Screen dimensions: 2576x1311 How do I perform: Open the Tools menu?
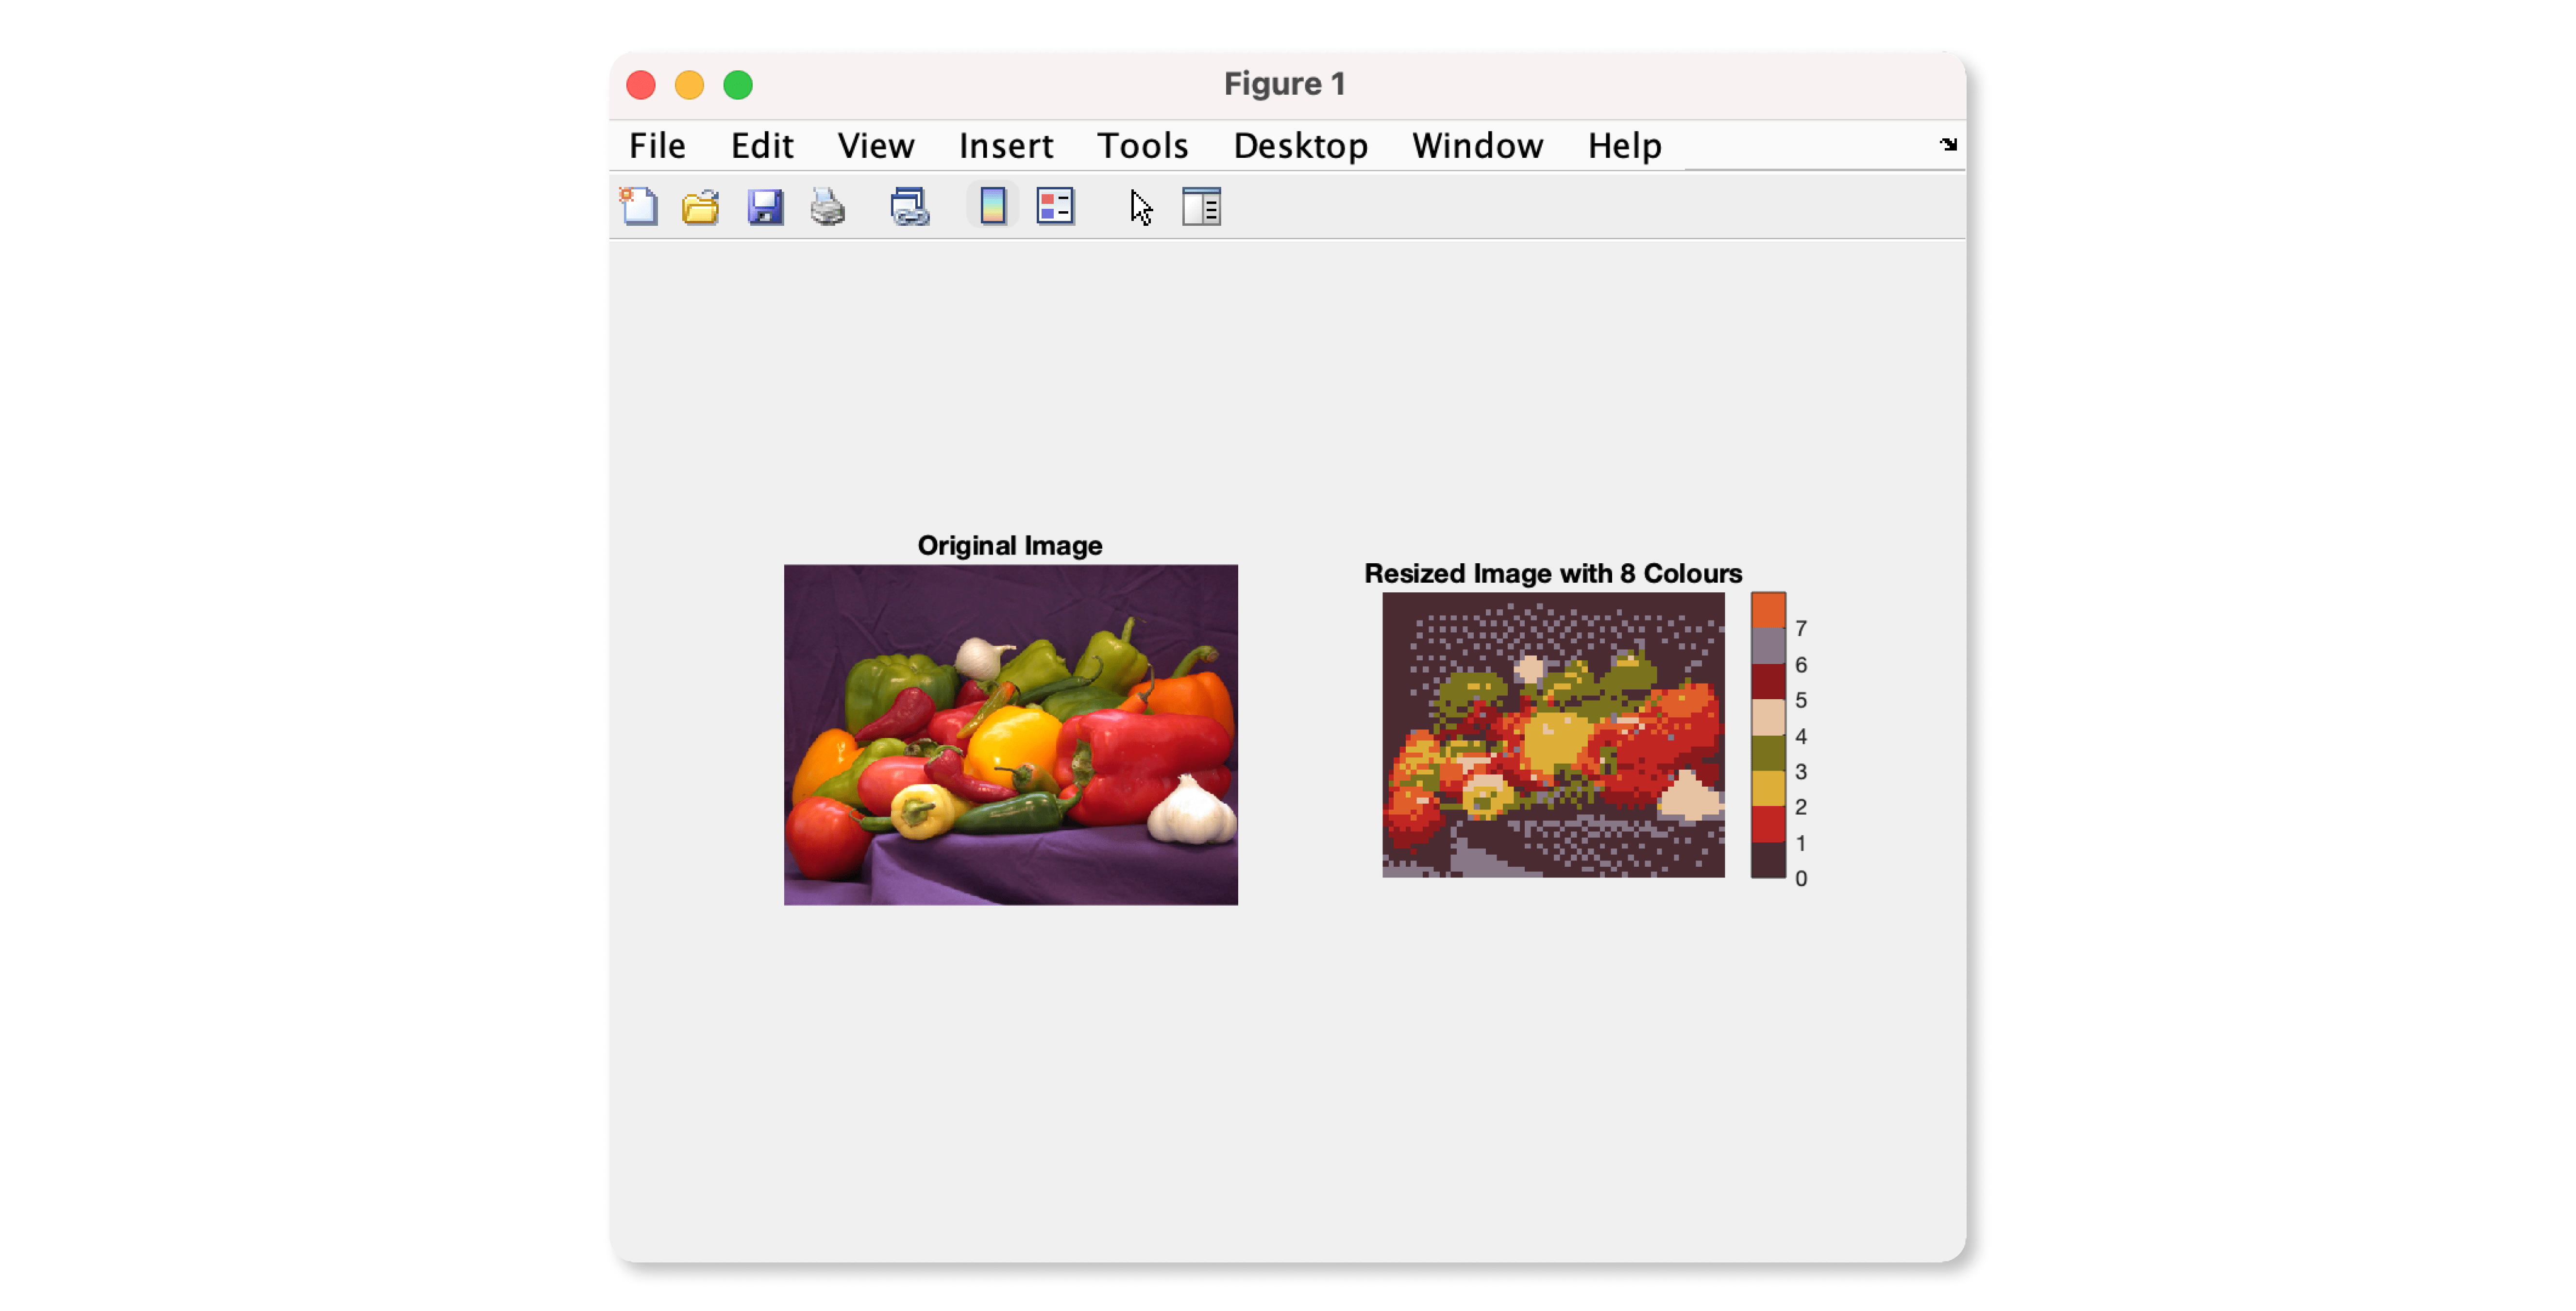(x=1142, y=145)
